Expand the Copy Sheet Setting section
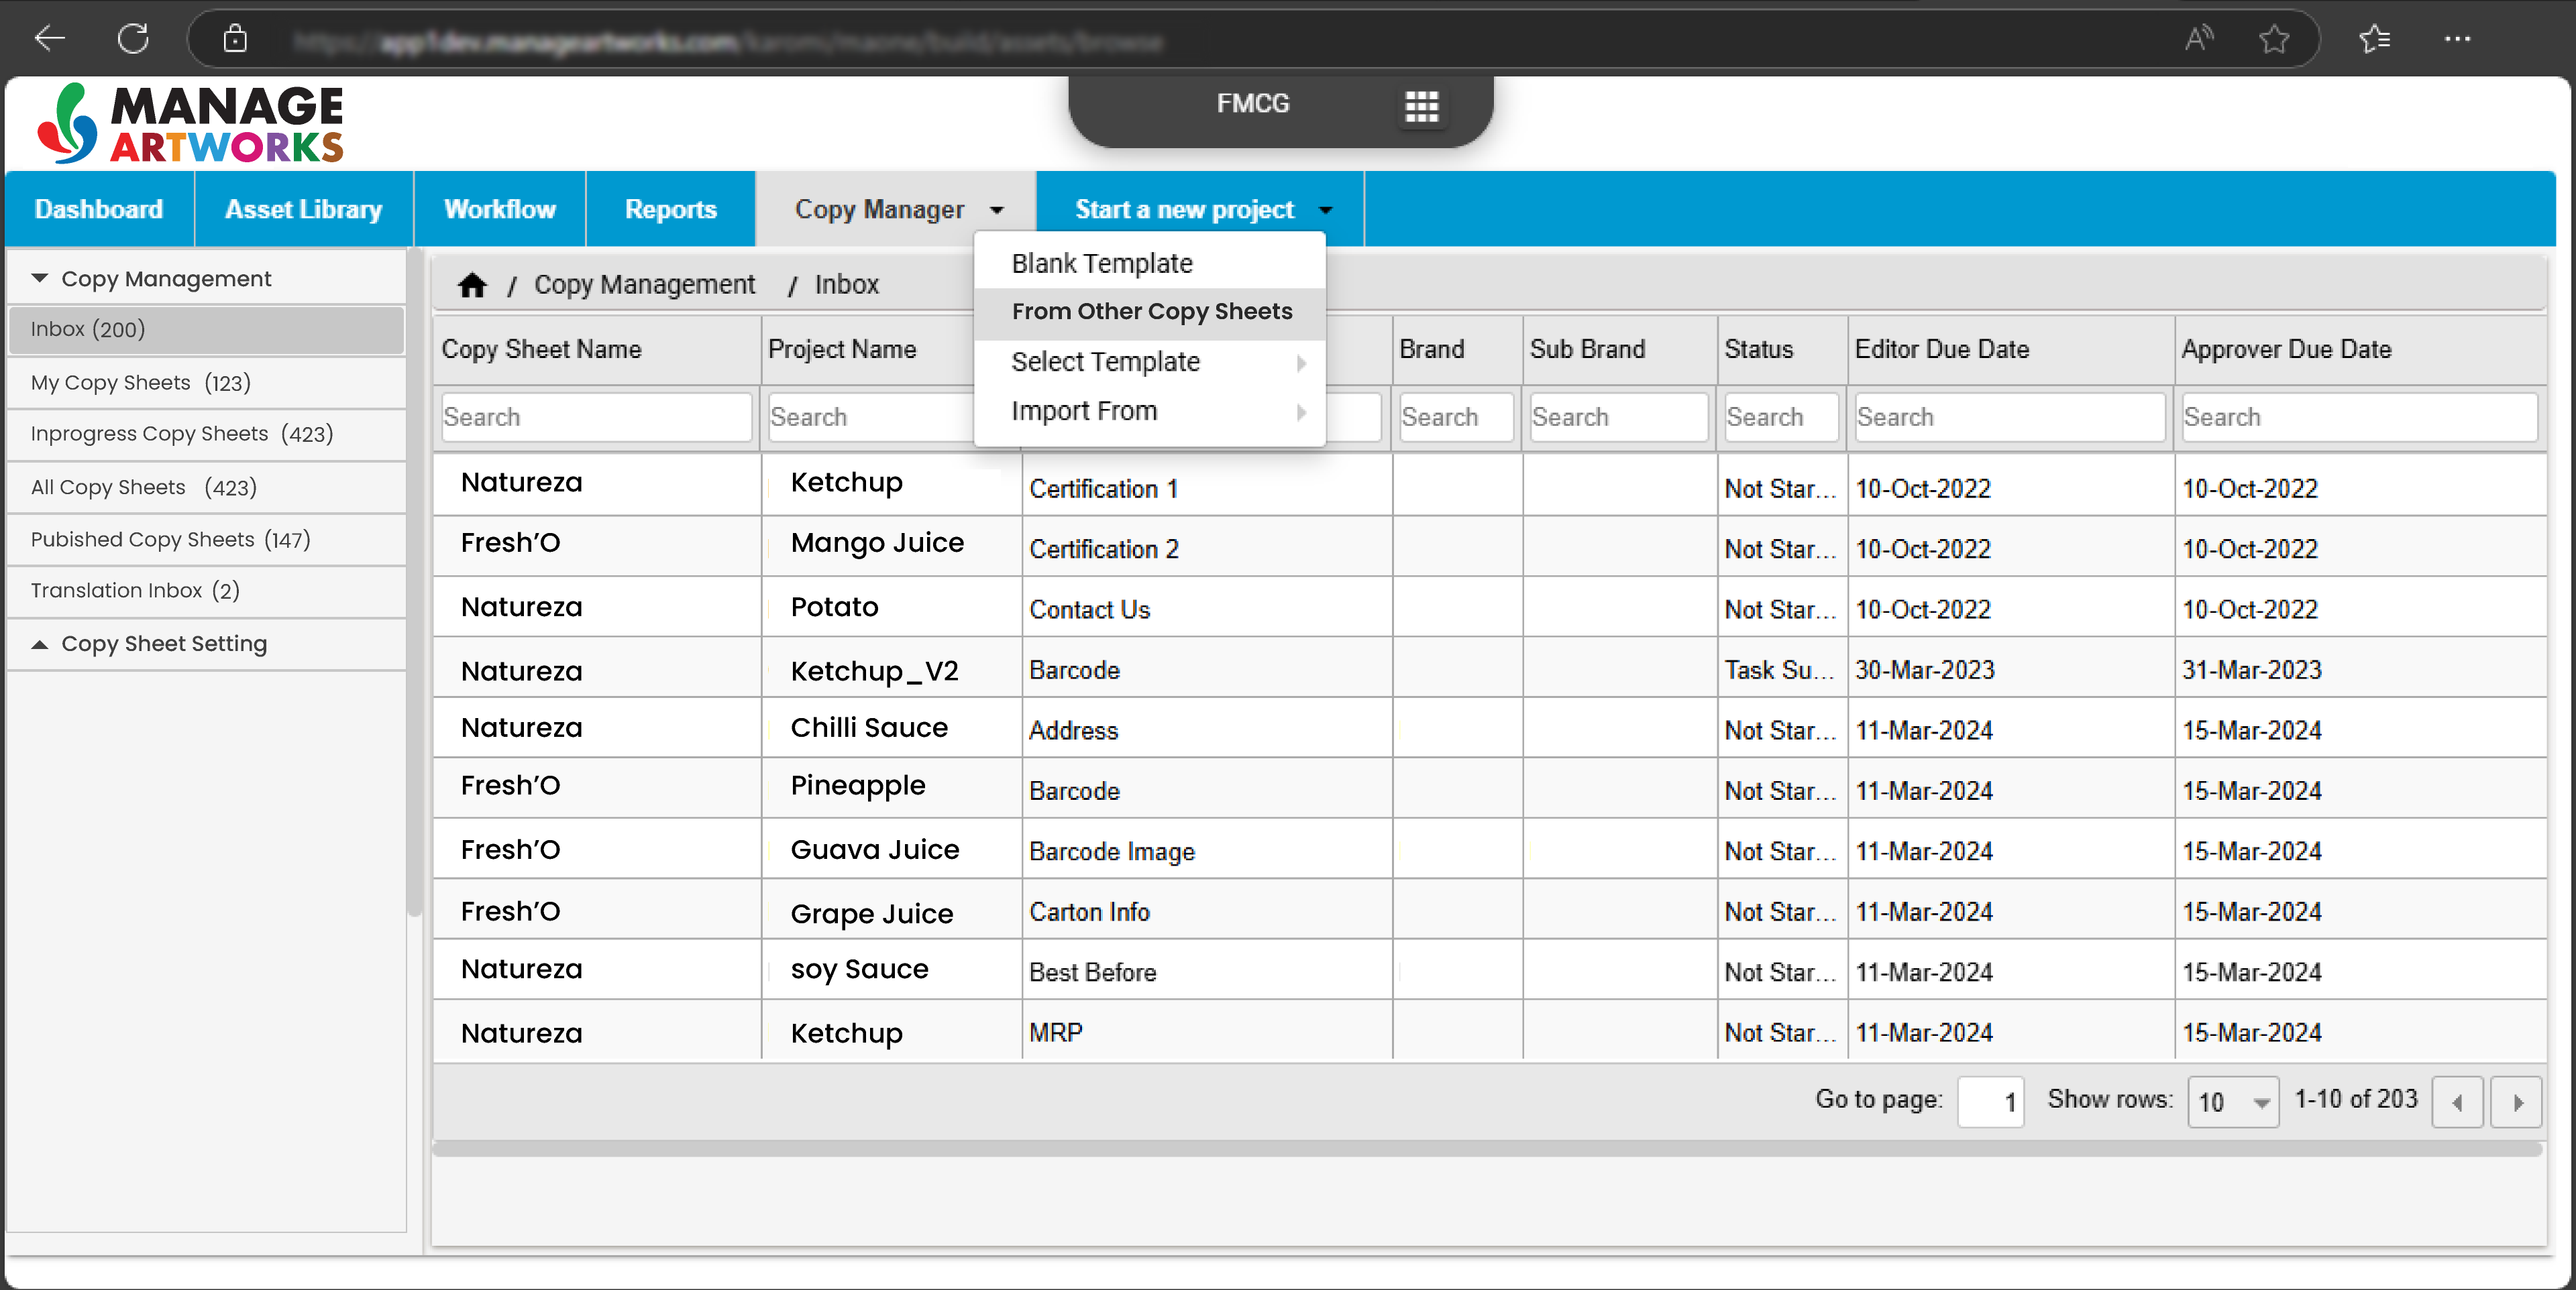Viewport: 2576px width, 1290px height. [39, 644]
